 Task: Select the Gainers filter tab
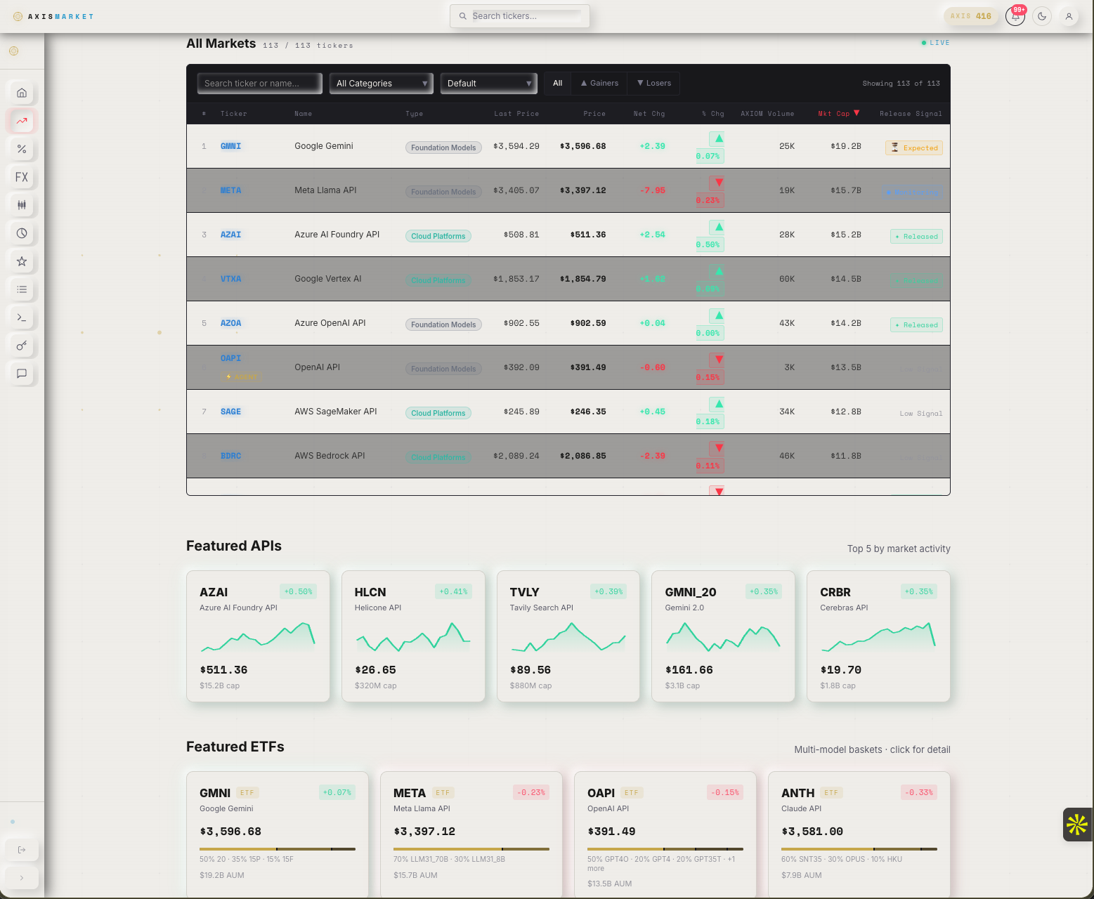(x=599, y=83)
